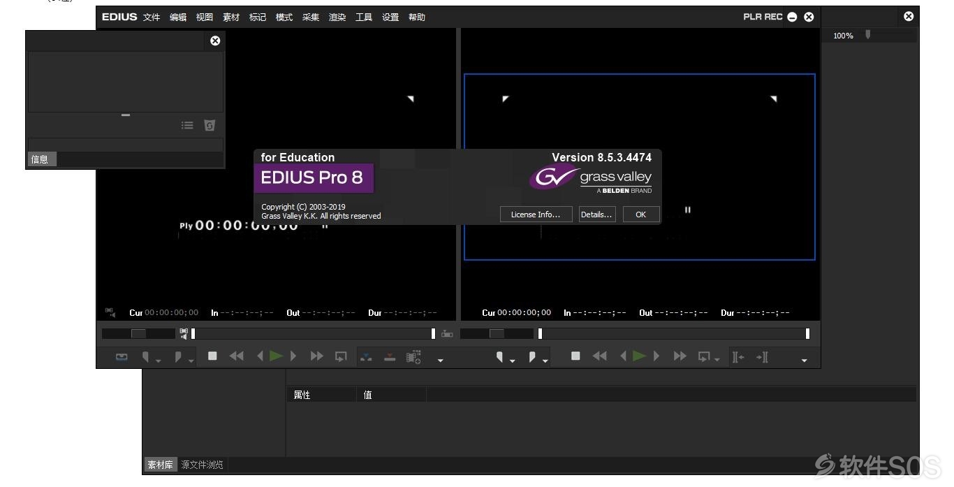This screenshot has width=954, height=487.
Task: Open the 素材 menu
Action: tap(231, 17)
